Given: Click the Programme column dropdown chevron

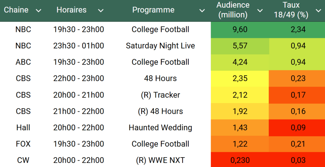Looking at the screenshot, I should pos(202,11).
